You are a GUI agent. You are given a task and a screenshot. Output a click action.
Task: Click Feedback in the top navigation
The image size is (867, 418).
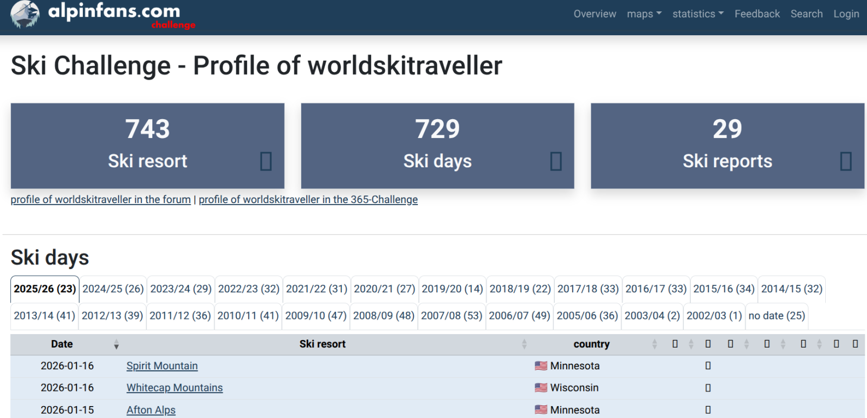757,14
